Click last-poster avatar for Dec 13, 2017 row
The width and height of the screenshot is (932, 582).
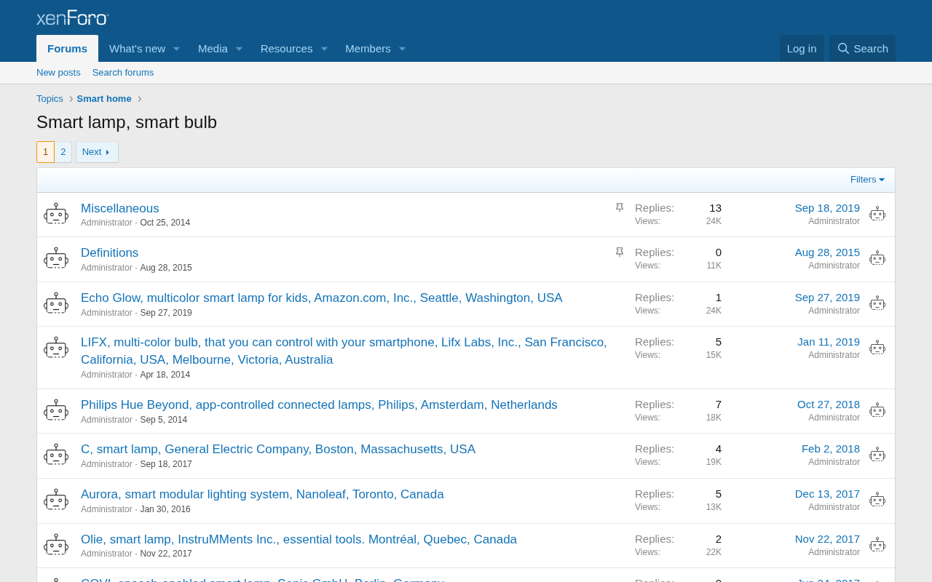point(877,500)
